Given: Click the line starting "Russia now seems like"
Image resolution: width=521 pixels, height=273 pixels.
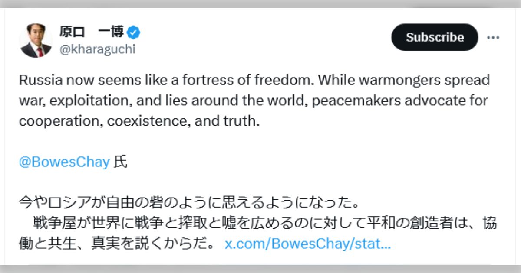Looking at the screenshot, I should pos(254,80).
